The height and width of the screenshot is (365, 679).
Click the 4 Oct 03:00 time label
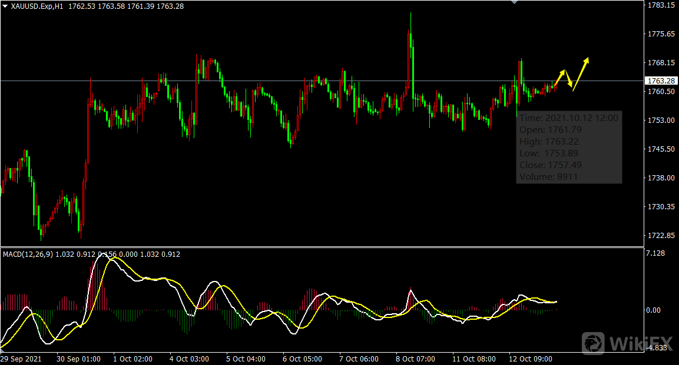(189, 359)
